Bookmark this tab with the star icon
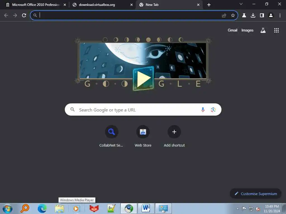The width and height of the screenshot is (286, 214). 233,16
